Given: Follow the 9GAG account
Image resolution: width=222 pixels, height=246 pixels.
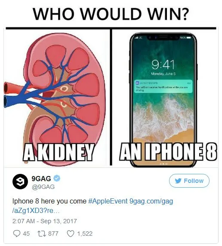Looking at the screenshot, I should (189, 181).
